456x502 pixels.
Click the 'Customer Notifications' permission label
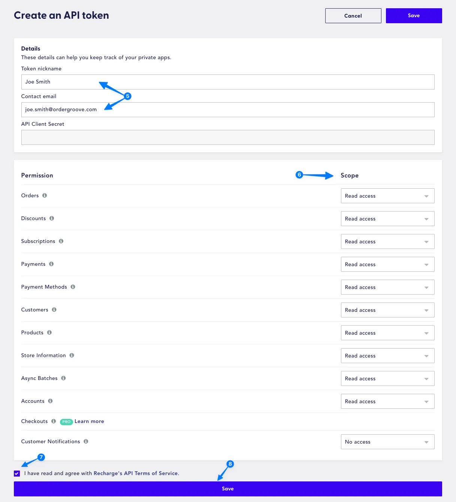coord(51,441)
